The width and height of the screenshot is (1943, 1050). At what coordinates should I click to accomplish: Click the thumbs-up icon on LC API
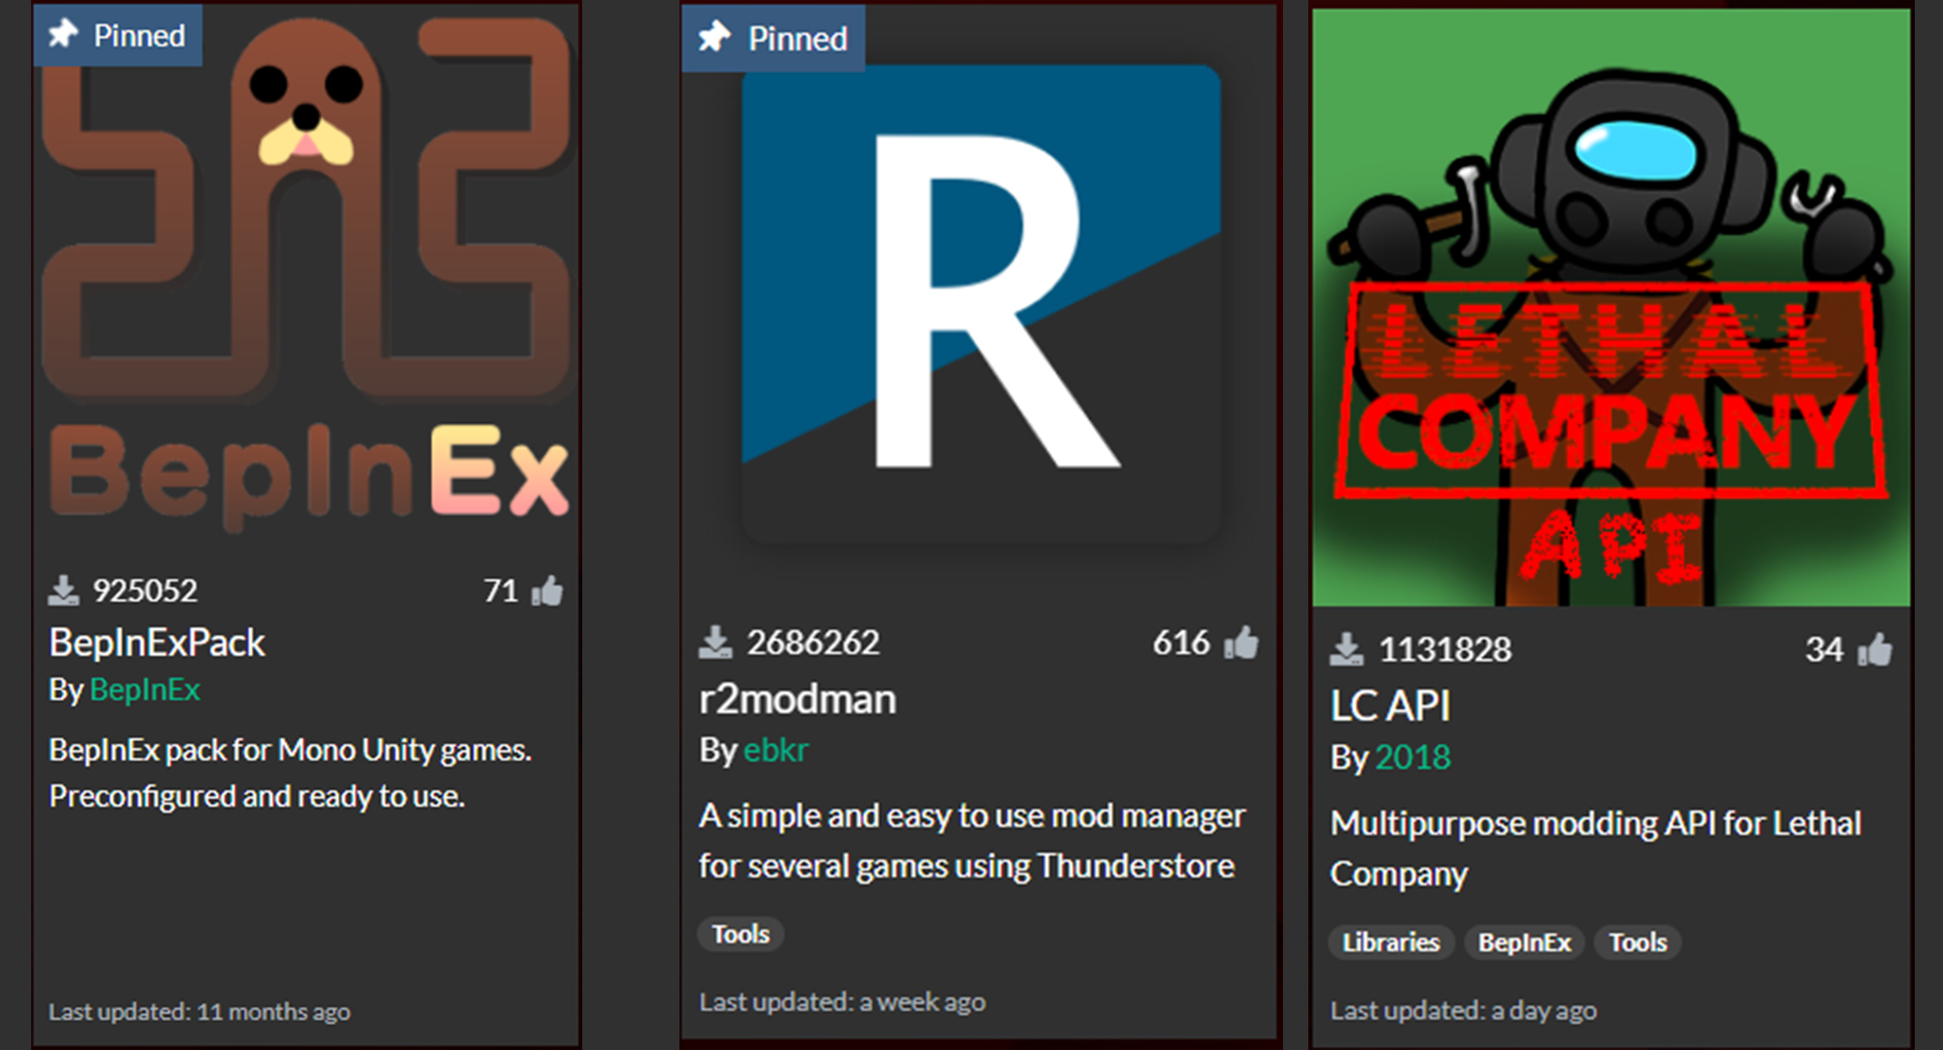point(1875,649)
